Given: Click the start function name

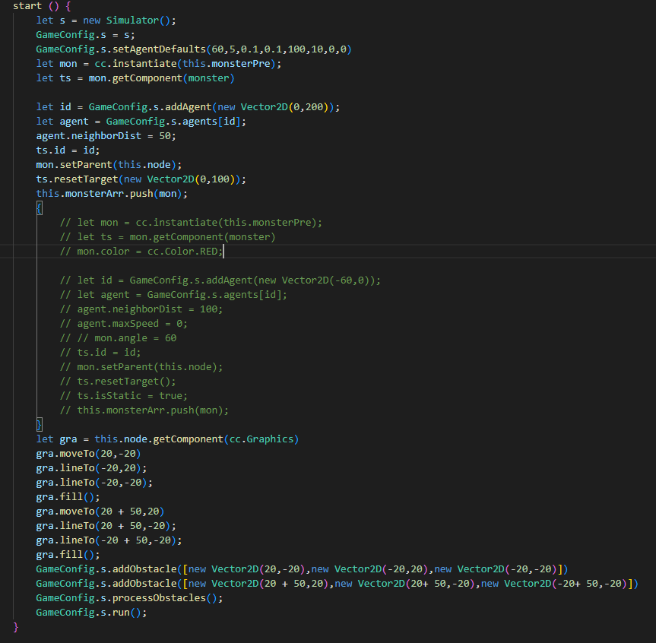Looking at the screenshot, I should [x=27, y=5].
